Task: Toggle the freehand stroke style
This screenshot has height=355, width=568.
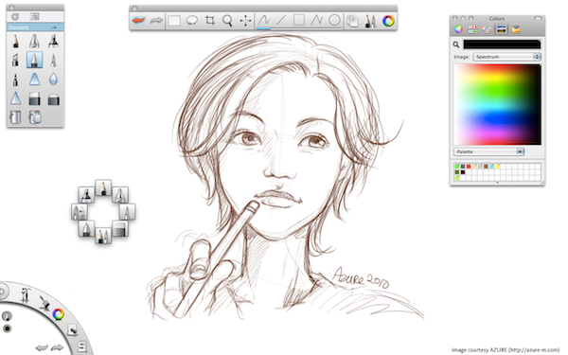Action: pyautogui.click(x=263, y=20)
